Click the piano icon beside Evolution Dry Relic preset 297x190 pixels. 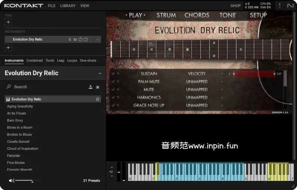point(8,99)
